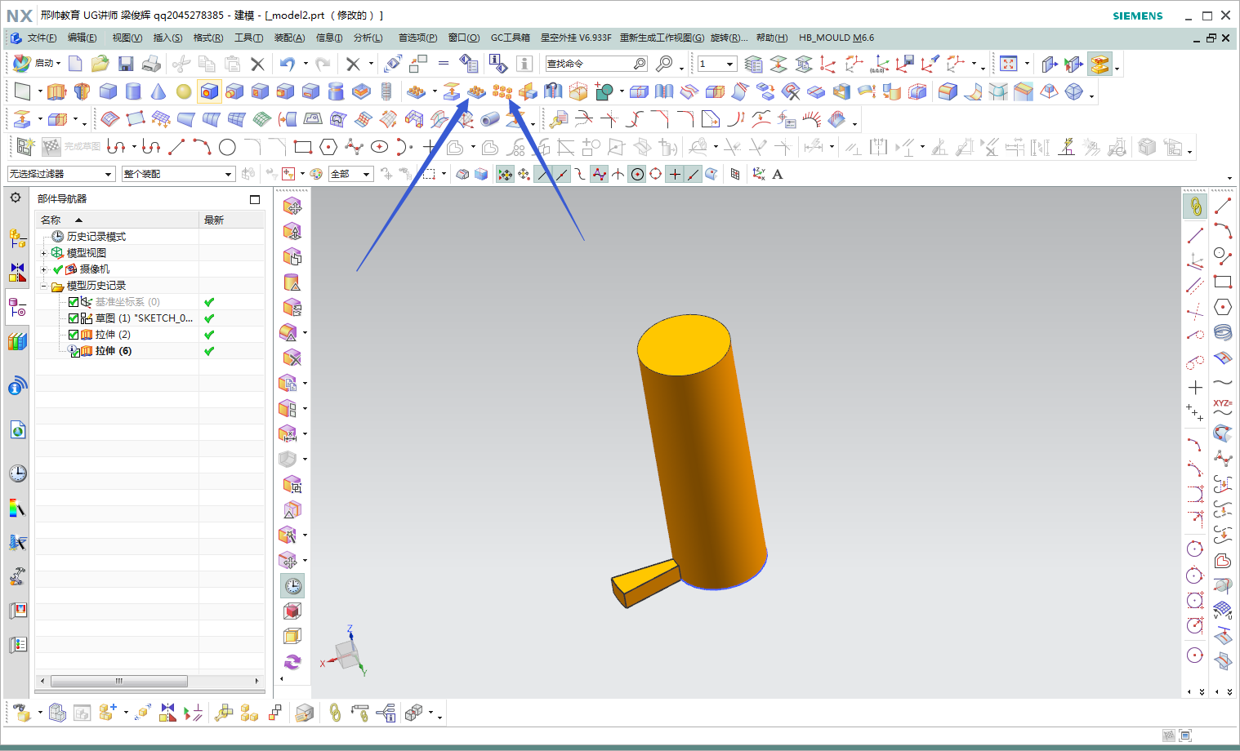Click the Save file icon
Viewport: 1240px width, 751px height.
pos(126,64)
